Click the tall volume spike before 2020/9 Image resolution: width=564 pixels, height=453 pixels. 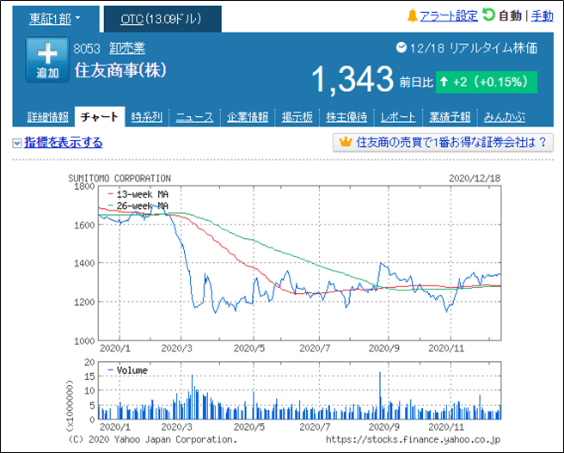[x=380, y=395]
